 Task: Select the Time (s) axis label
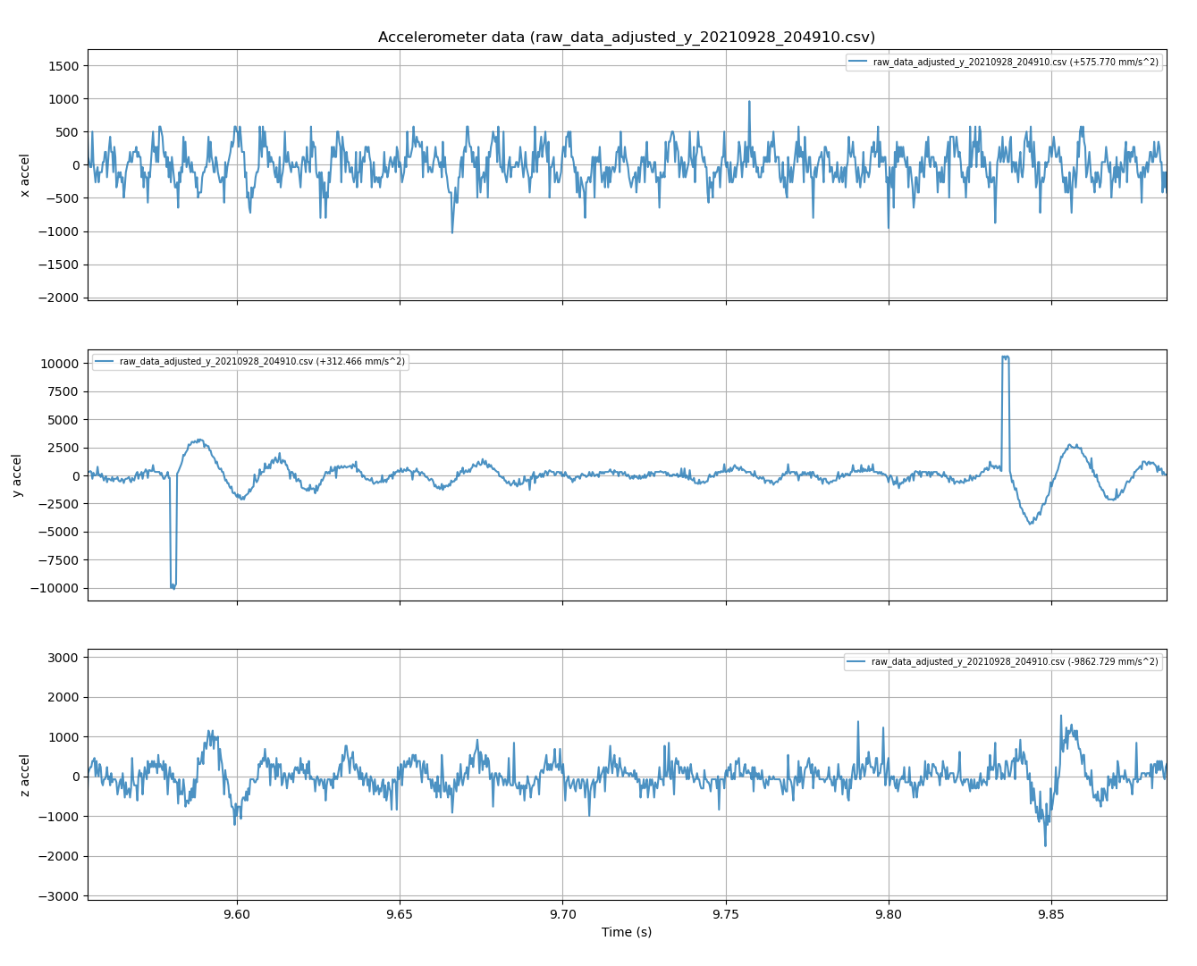pos(627,931)
